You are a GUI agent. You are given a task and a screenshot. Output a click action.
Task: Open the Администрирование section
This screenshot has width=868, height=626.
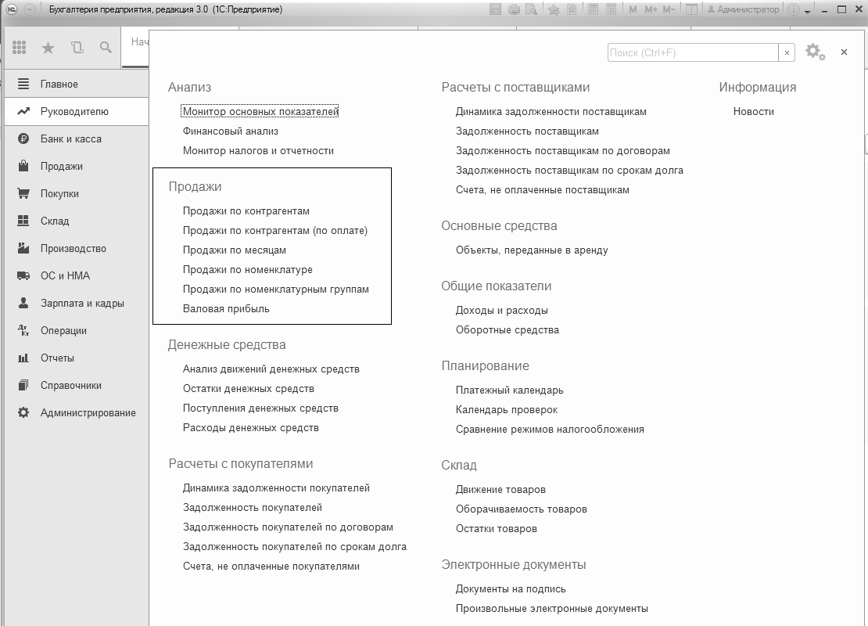pyautogui.click(x=77, y=412)
